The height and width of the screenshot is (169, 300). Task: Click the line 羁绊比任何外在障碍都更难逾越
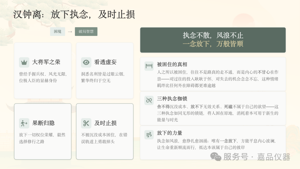(186, 86)
